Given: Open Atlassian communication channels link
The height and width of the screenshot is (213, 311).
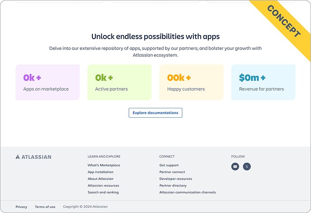Looking at the screenshot, I should pos(188,192).
